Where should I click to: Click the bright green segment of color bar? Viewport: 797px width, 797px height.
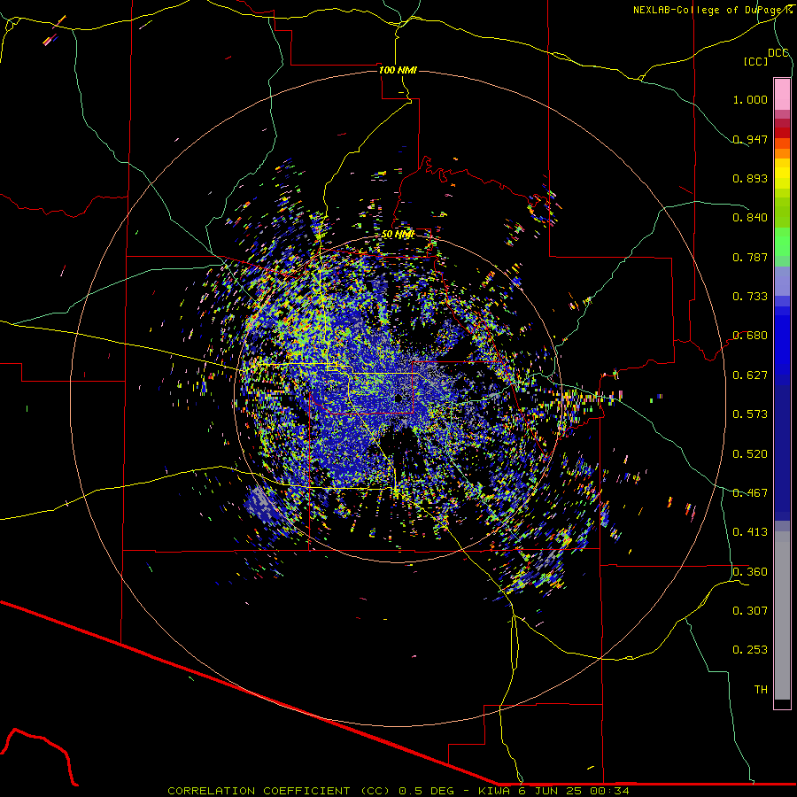click(782, 242)
